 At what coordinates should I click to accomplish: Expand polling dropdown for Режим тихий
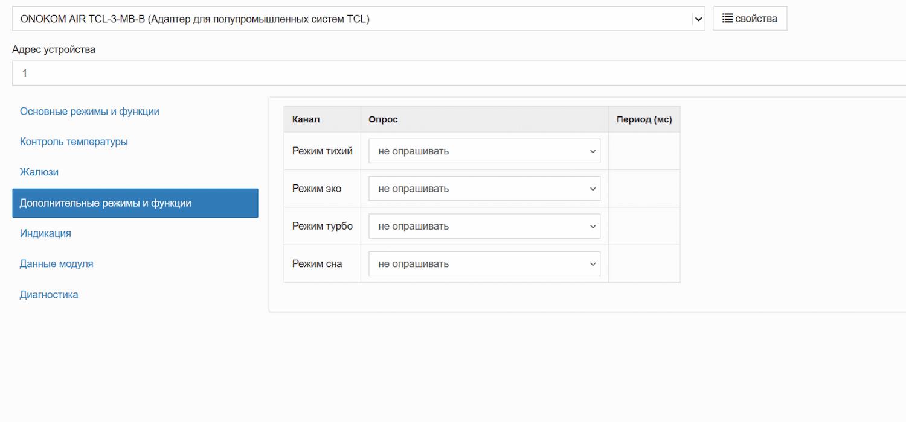click(x=484, y=151)
